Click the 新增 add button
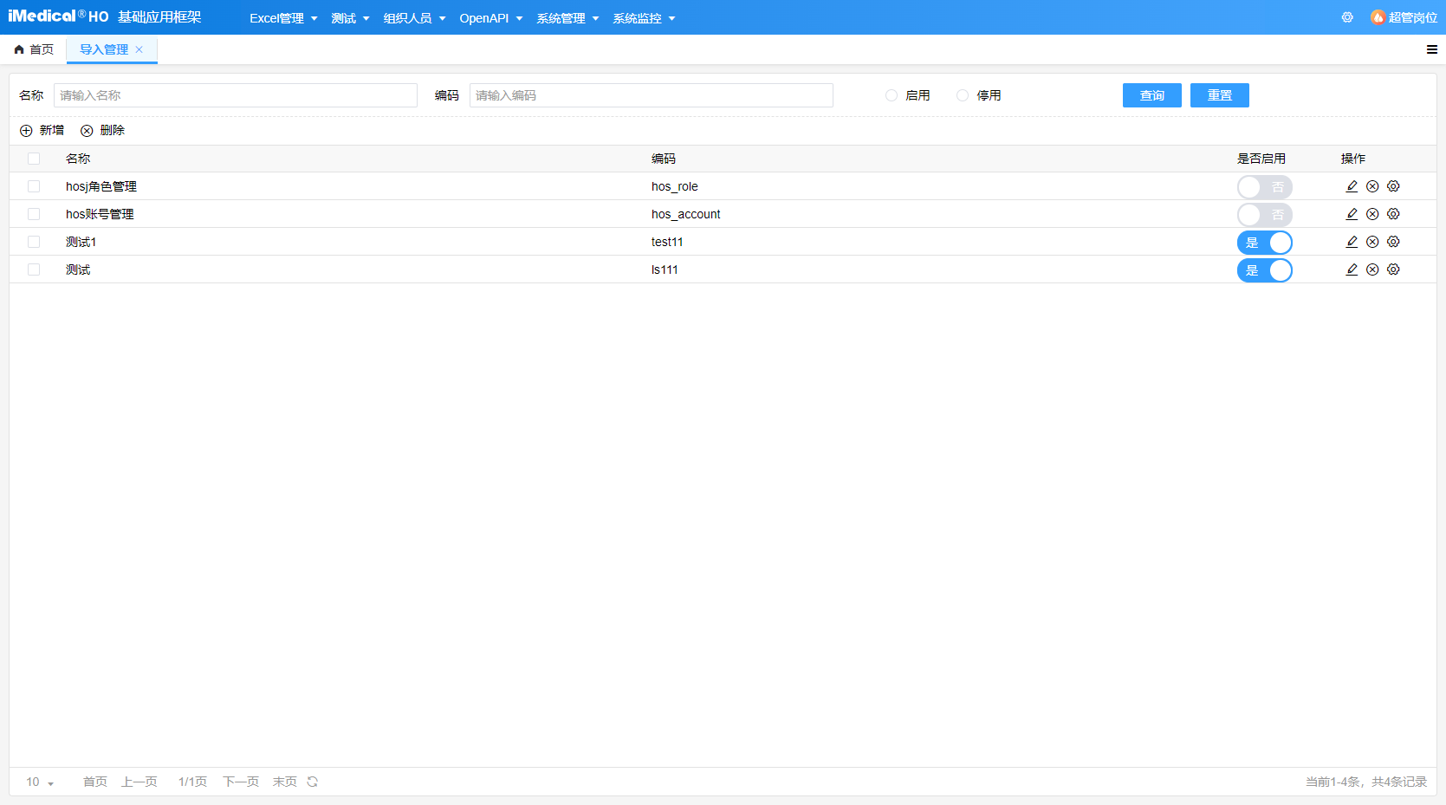Screen dimensions: 1446x805 (42, 130)
